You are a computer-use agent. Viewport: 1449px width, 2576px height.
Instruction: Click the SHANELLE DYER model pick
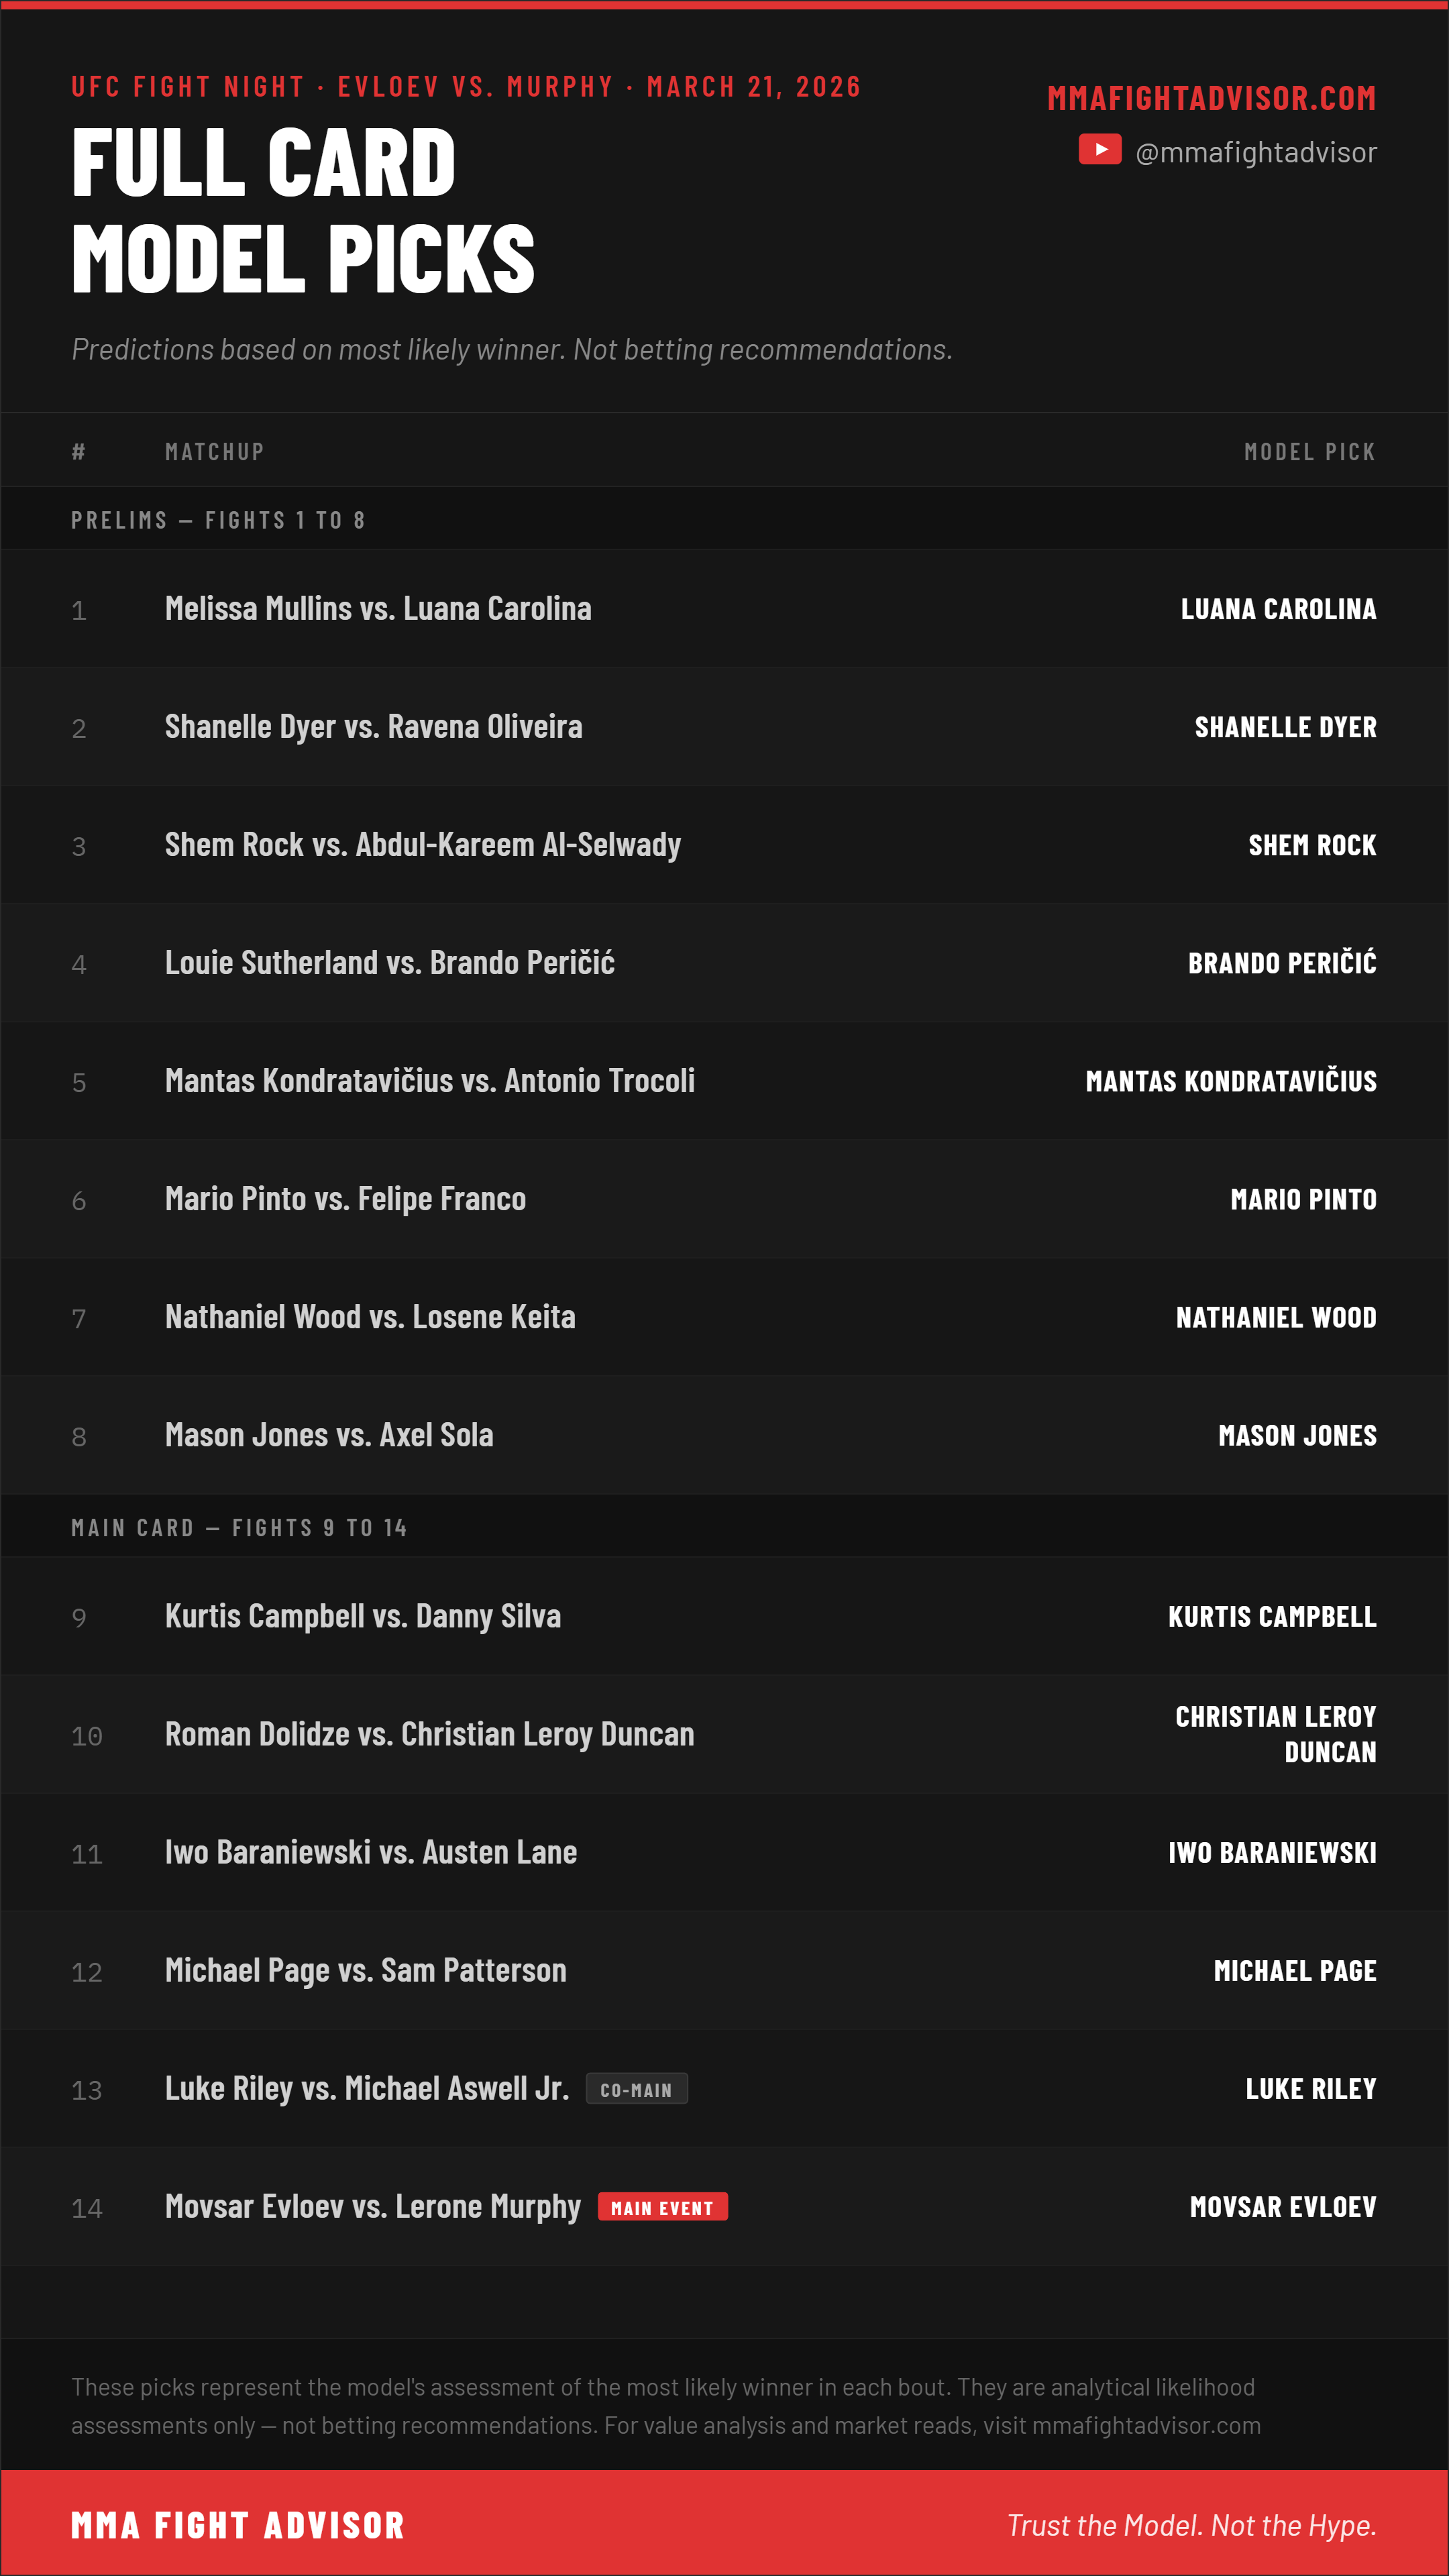click(1285, 727)
